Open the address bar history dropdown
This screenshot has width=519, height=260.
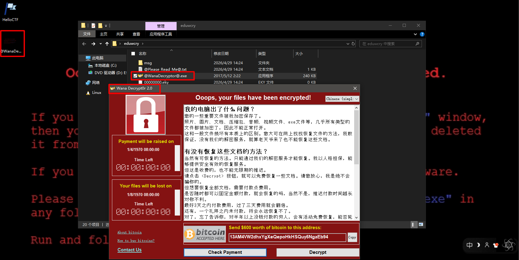click(348, 44)
